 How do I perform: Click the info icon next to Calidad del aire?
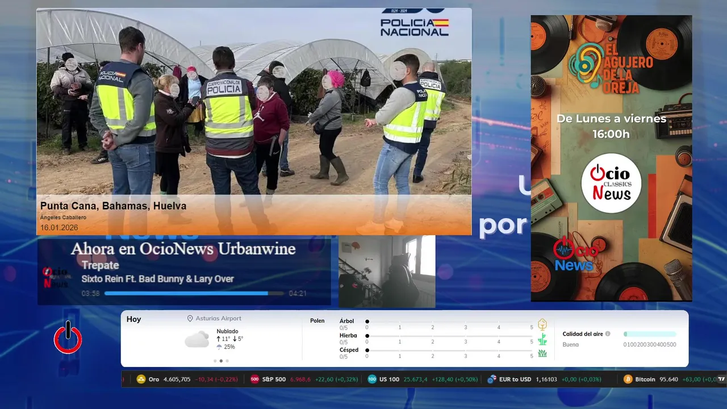coord(608,334)
